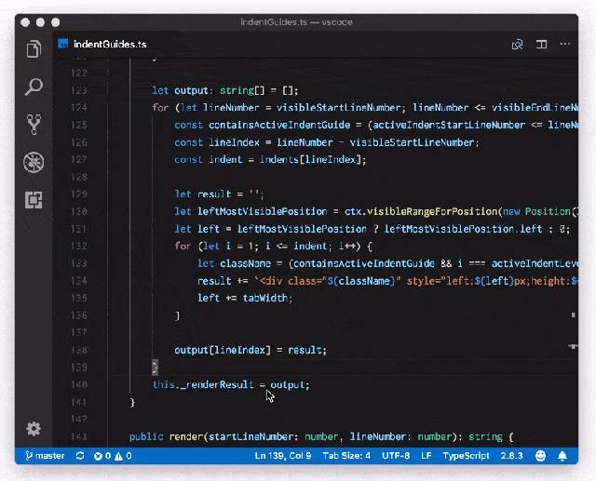Select the UTF-8 encoding indicator

pos(396,456)
